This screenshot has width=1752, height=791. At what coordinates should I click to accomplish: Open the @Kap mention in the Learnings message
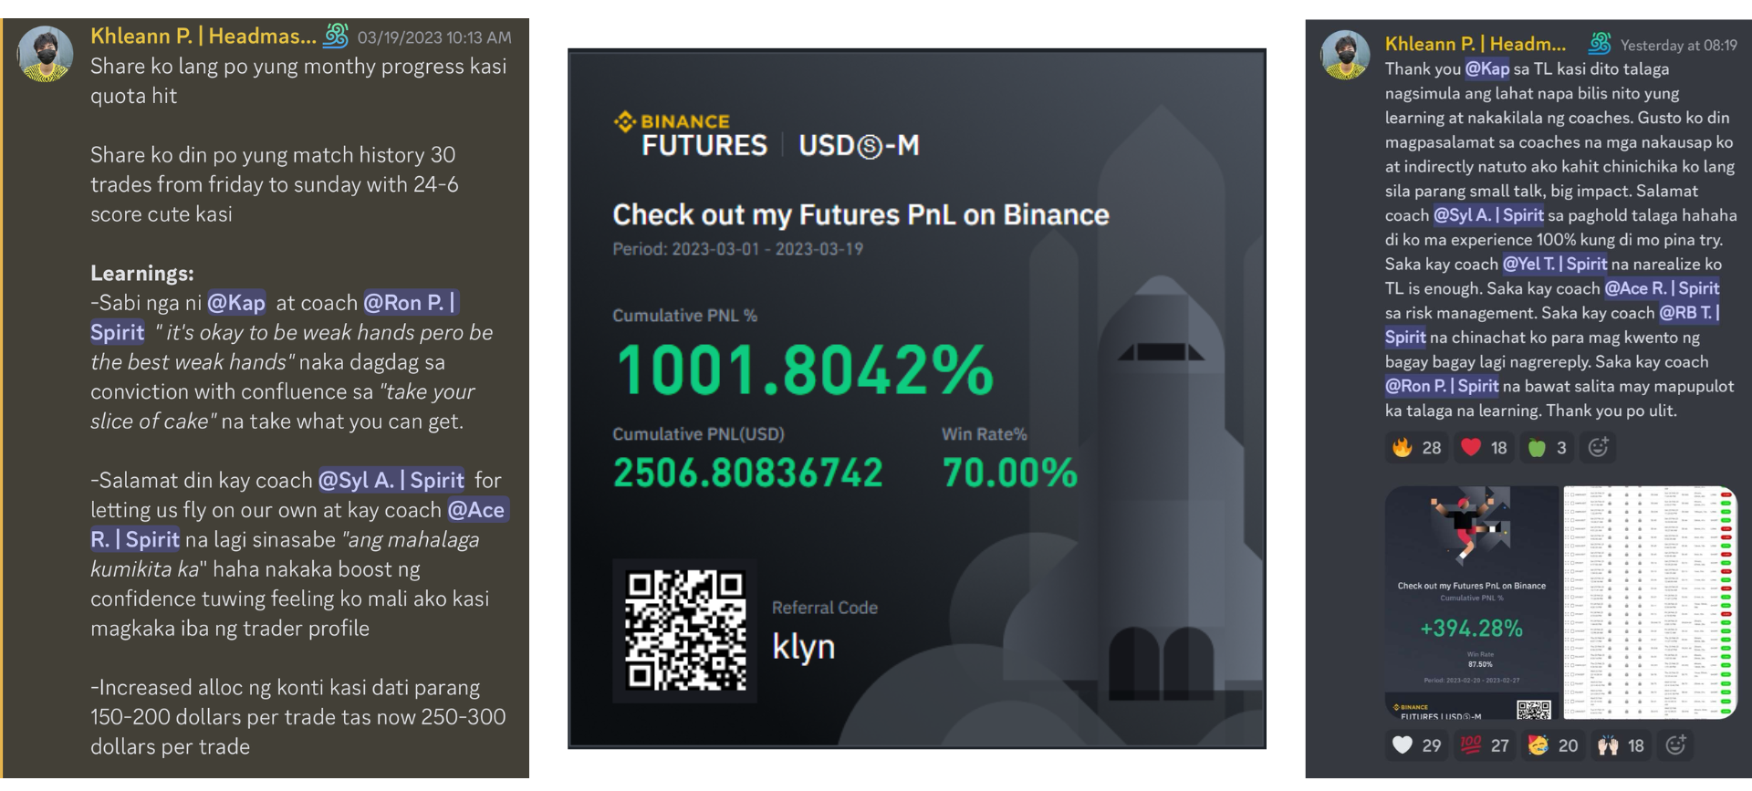click(236, 303)
